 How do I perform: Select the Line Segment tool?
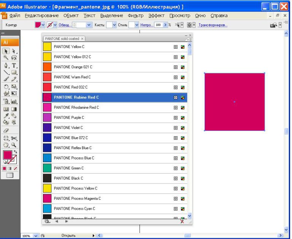tap(6, 72)
